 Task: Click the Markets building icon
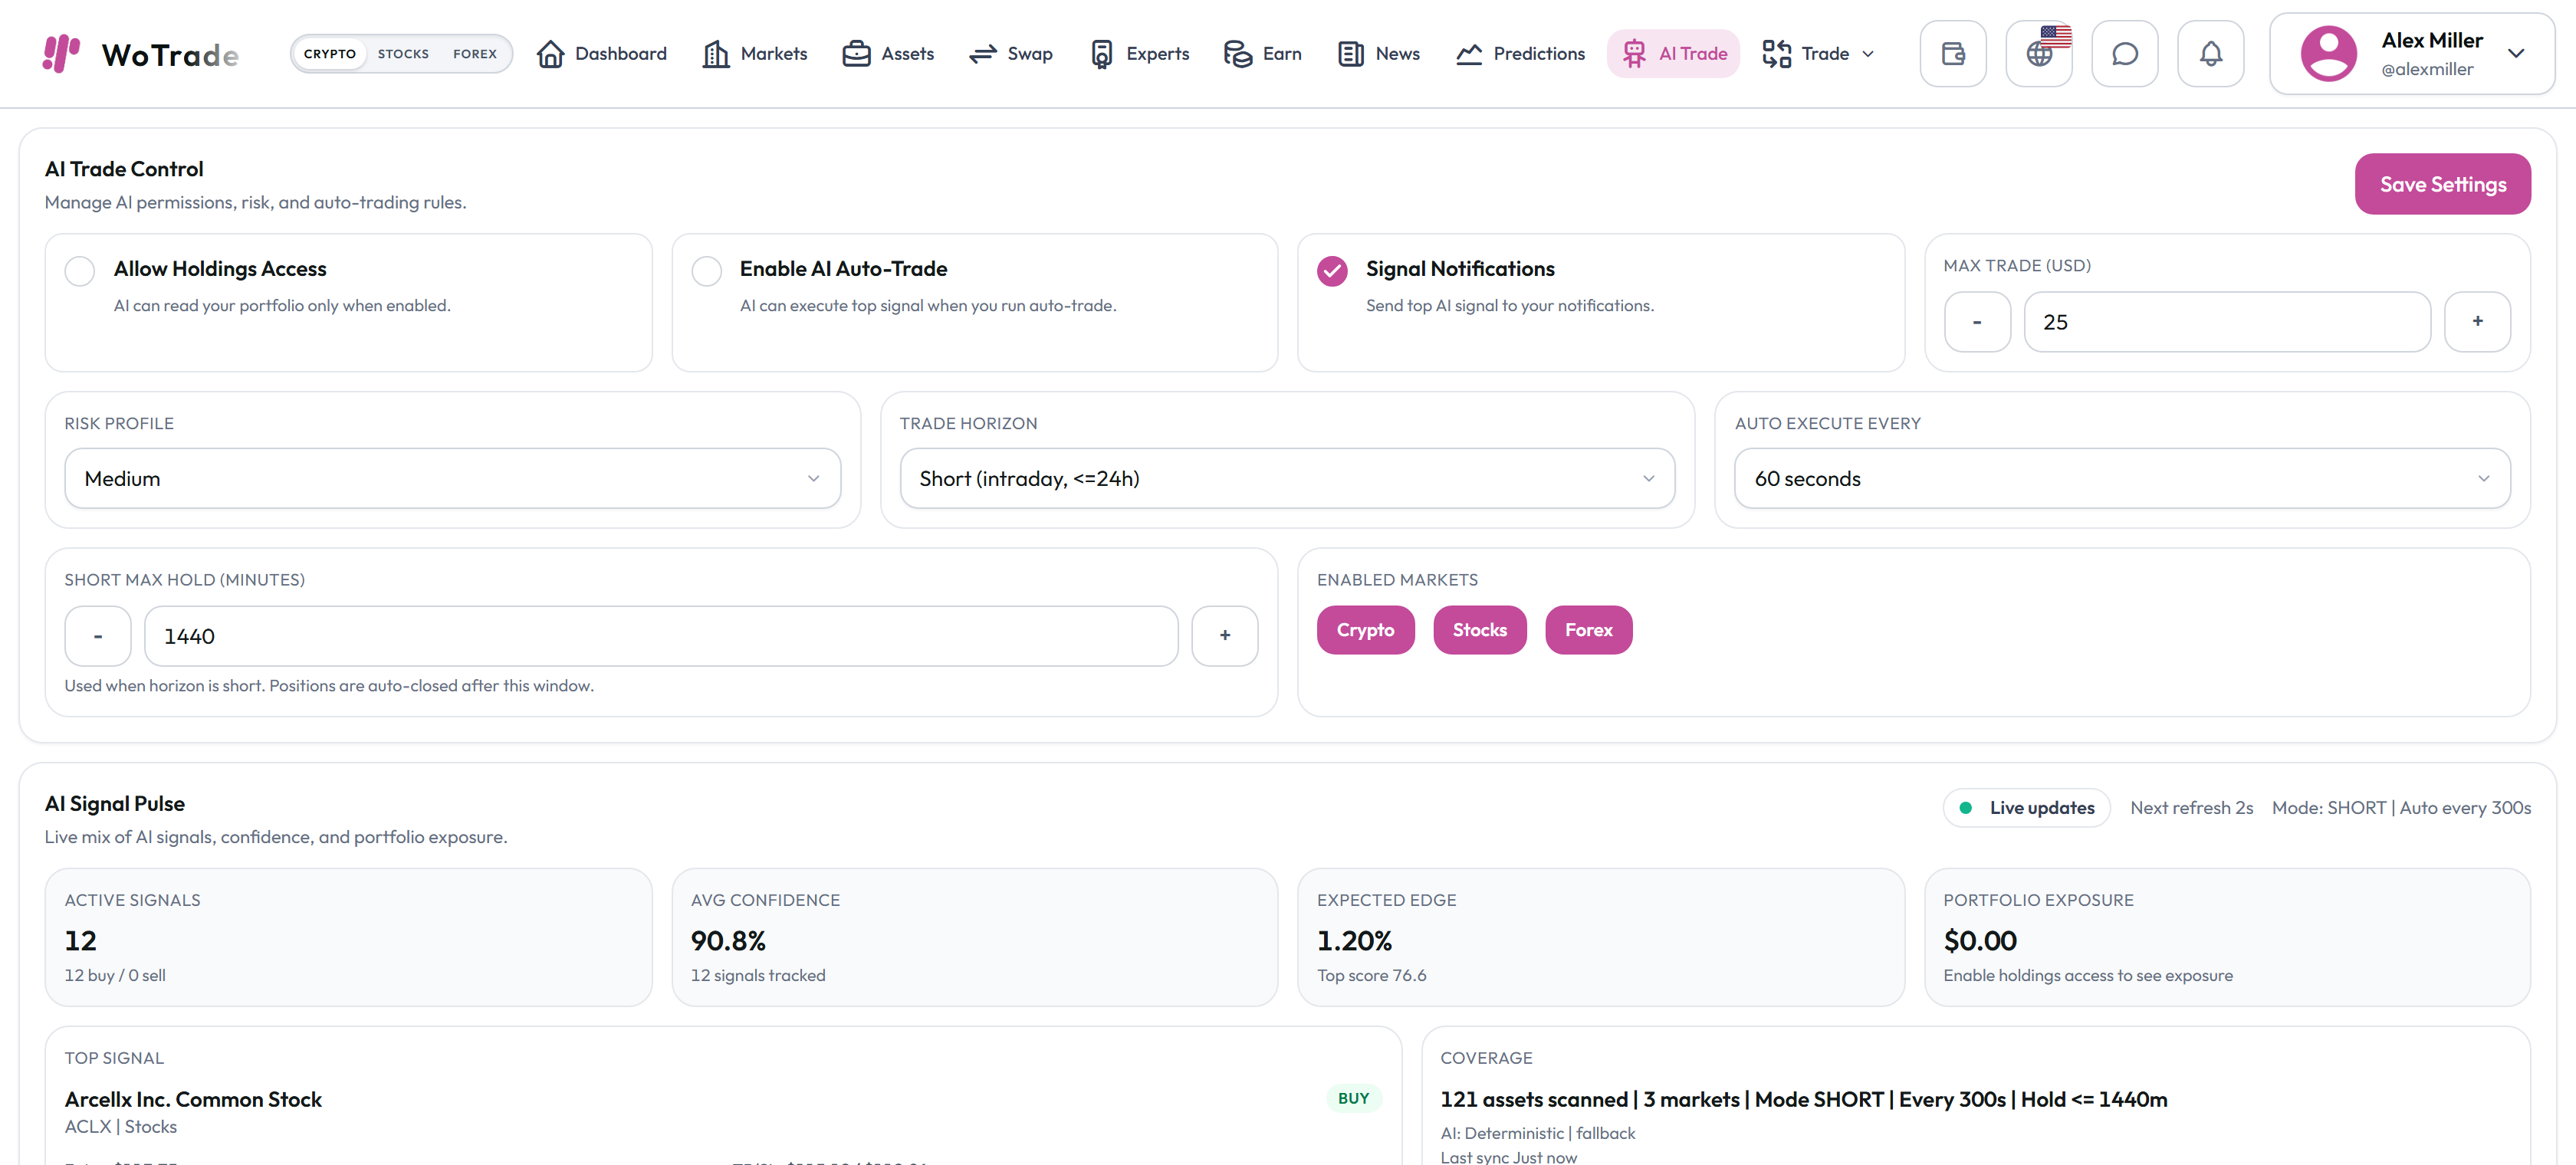[x=716, y=54]
